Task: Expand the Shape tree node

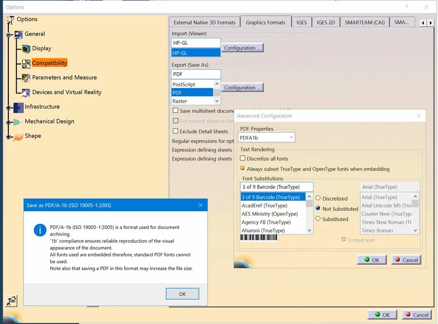Action: tap(9, 137)
